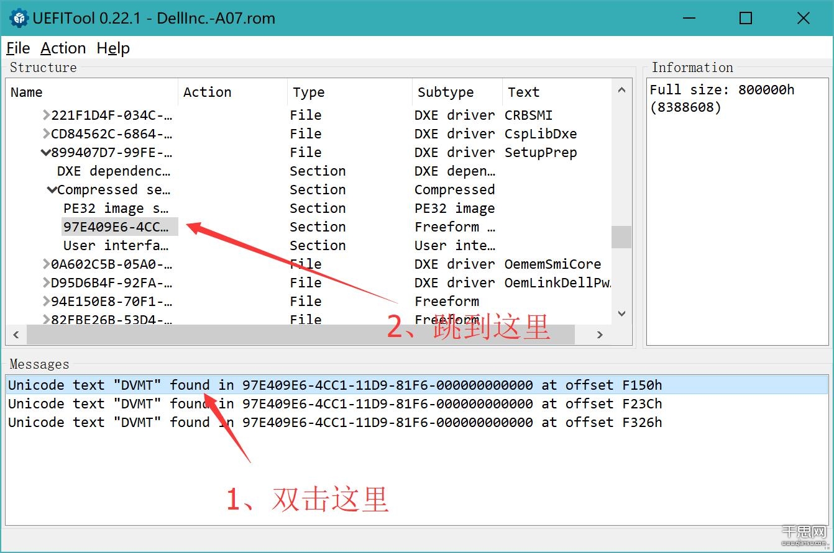The width and height of the screenshot is (834, 553).
Task: Select message with offset F150h
Action: click(x=417, y=385)
